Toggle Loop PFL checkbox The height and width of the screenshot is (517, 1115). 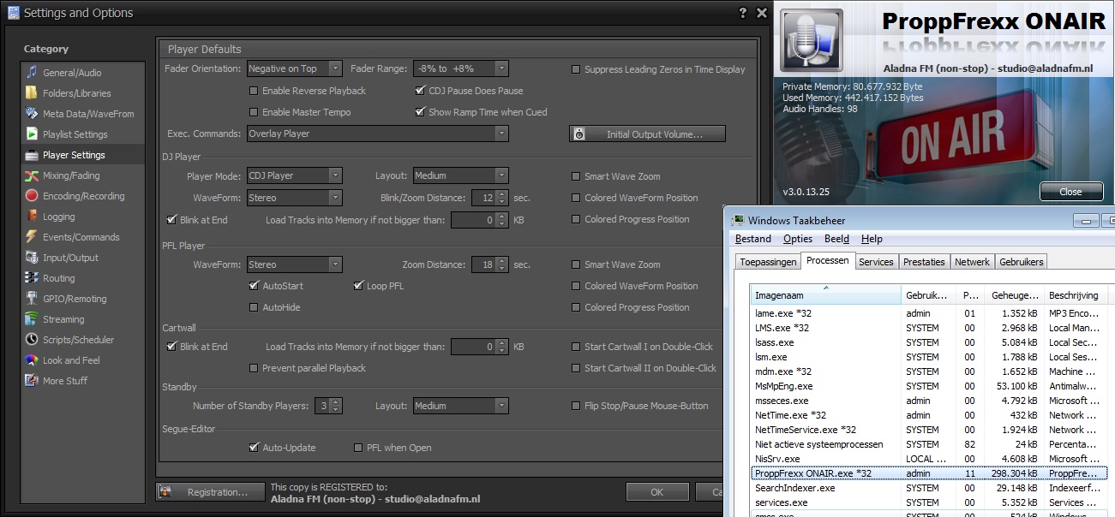[x=358, y=286]
